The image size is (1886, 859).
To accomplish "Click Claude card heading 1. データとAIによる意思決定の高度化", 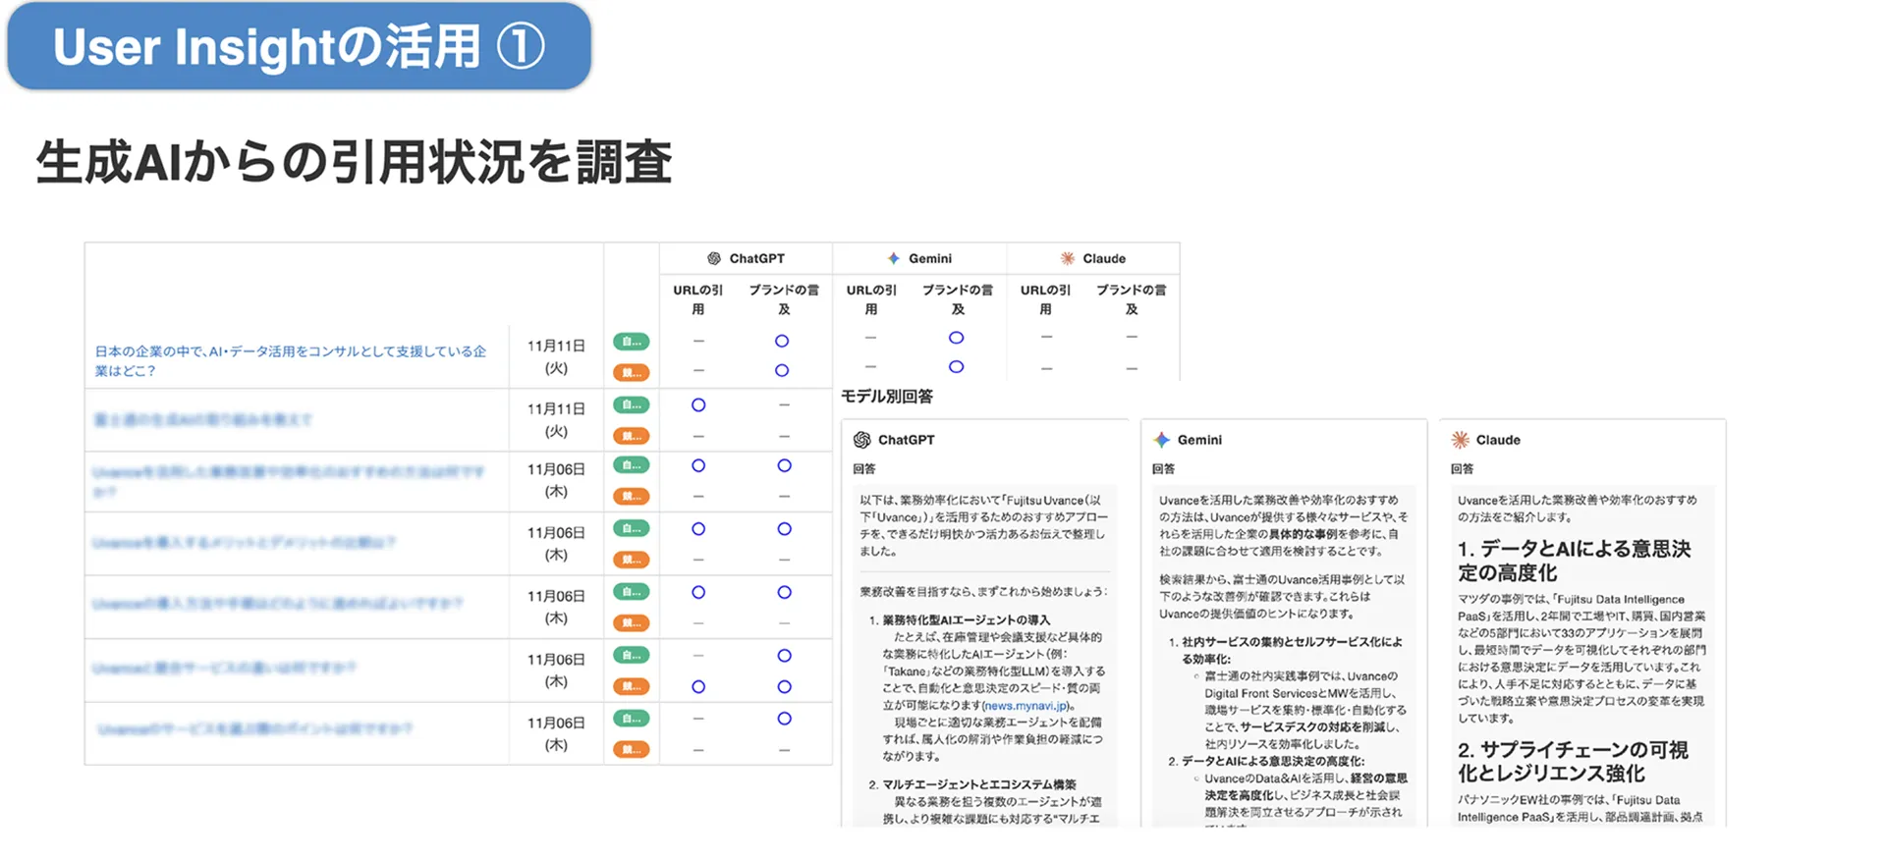I will coord(1574,561).
